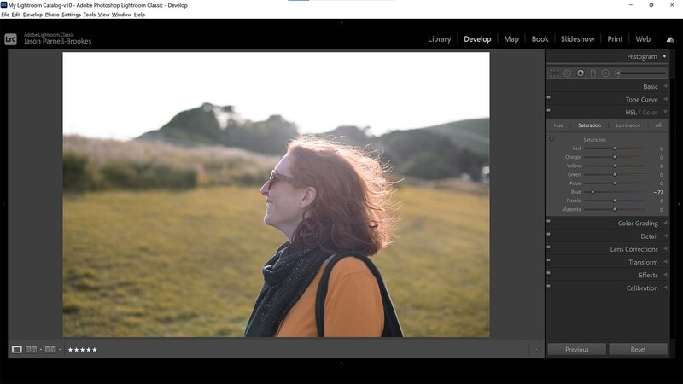Hide the left panel group arrow
683x384 pixels.
3,203
